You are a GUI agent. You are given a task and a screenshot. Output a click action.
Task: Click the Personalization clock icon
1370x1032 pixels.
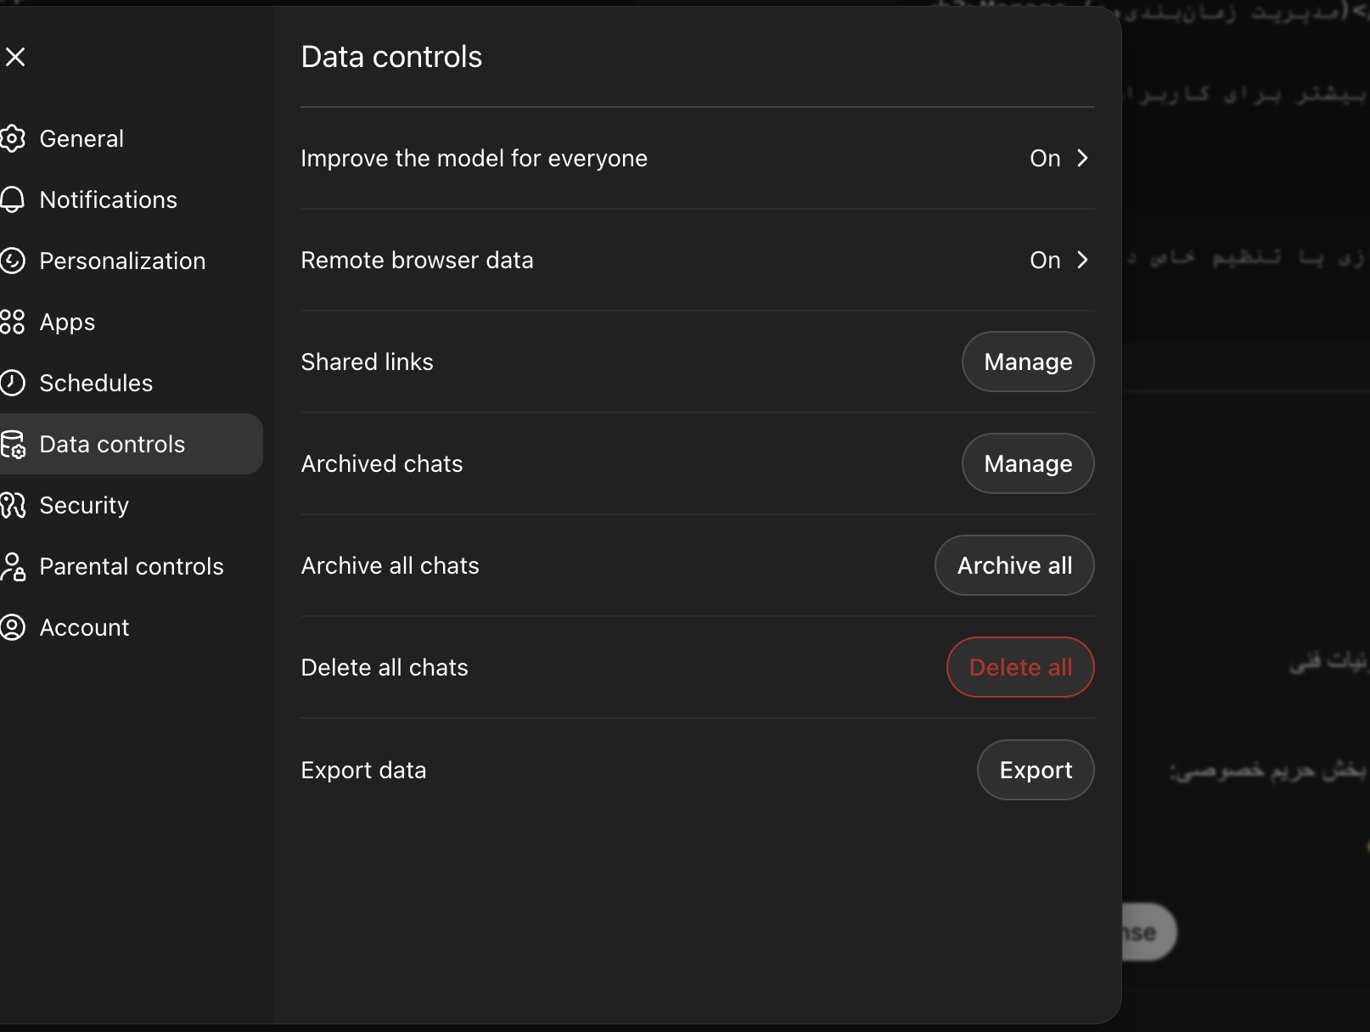(14, 261)
